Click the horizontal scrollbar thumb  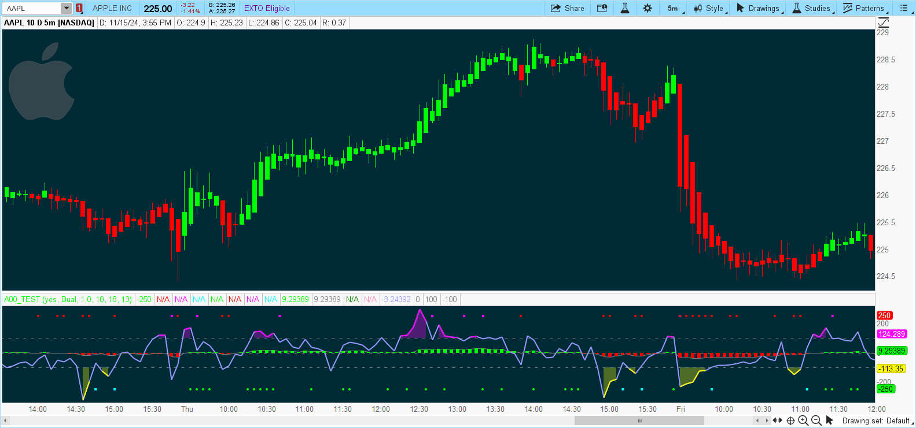639,420
